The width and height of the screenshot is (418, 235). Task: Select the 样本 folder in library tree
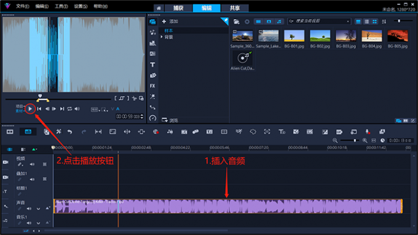point(168,31)
